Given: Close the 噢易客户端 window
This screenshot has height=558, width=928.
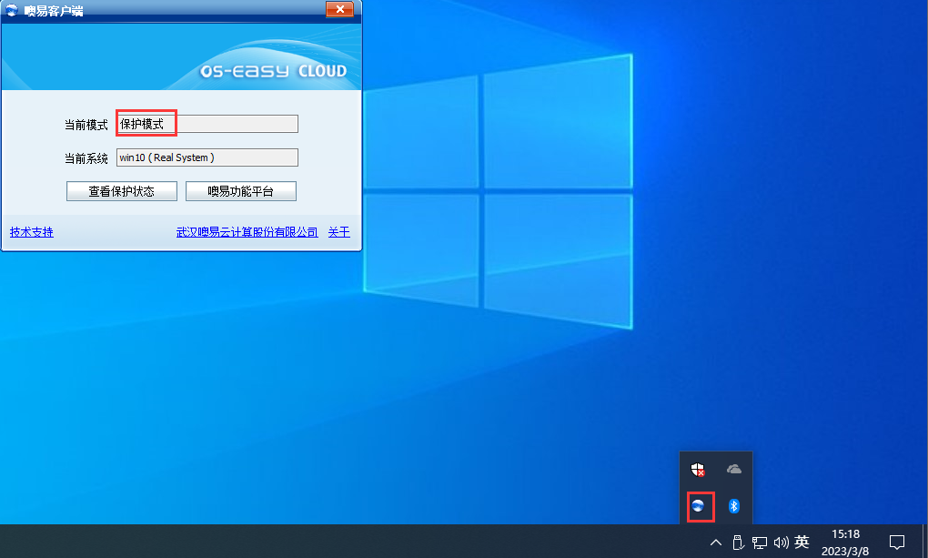Looking at the screenshot, I should (339, 9).
